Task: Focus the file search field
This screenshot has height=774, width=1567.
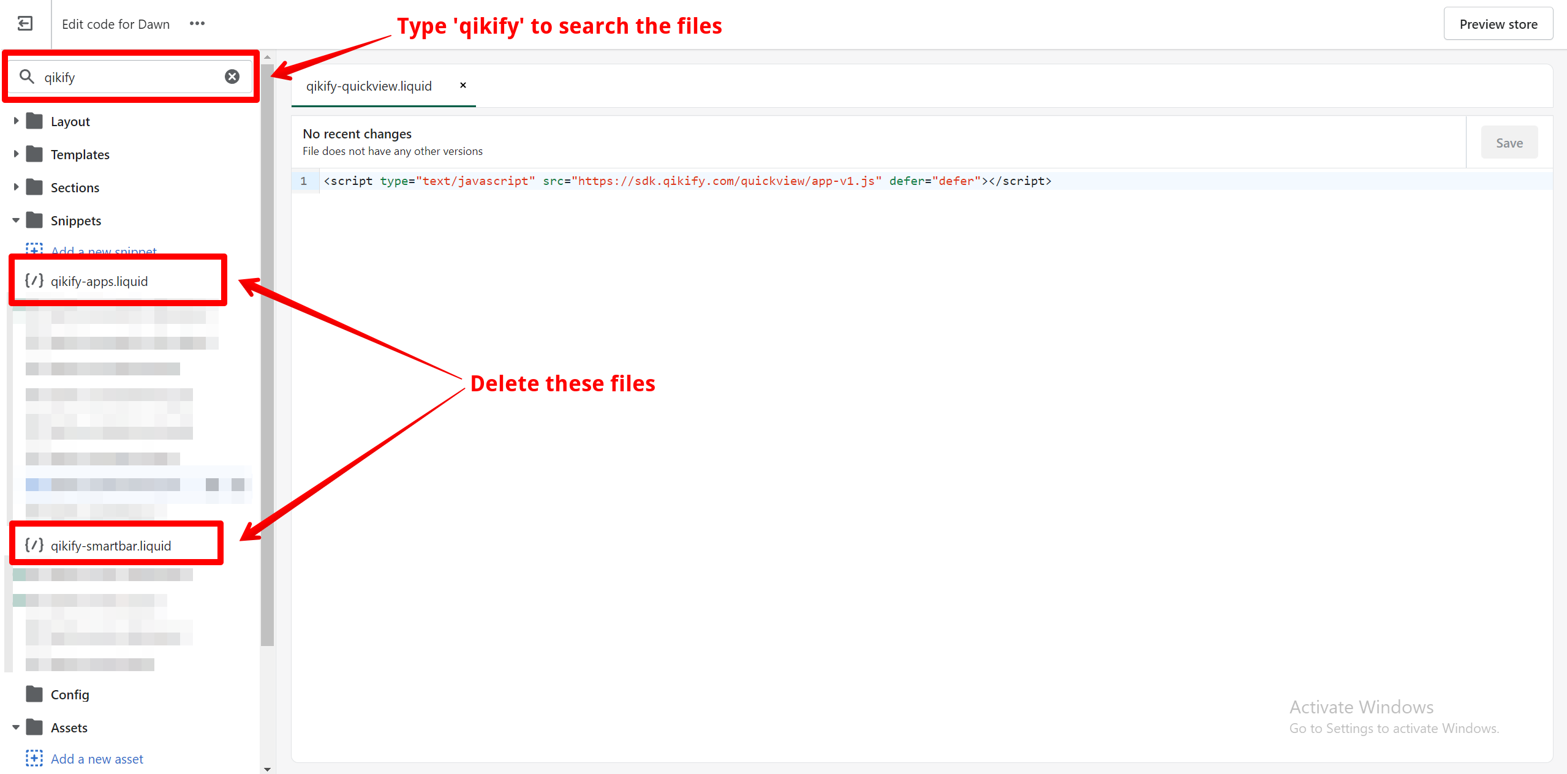Action: [130, 77]
